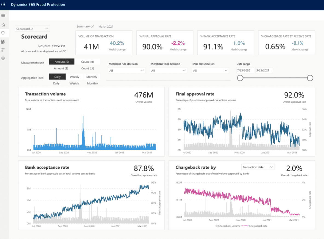Click the 2.0% overall chargeback rate value
This screenshot has width=324, height=239.
click(294, 168)
